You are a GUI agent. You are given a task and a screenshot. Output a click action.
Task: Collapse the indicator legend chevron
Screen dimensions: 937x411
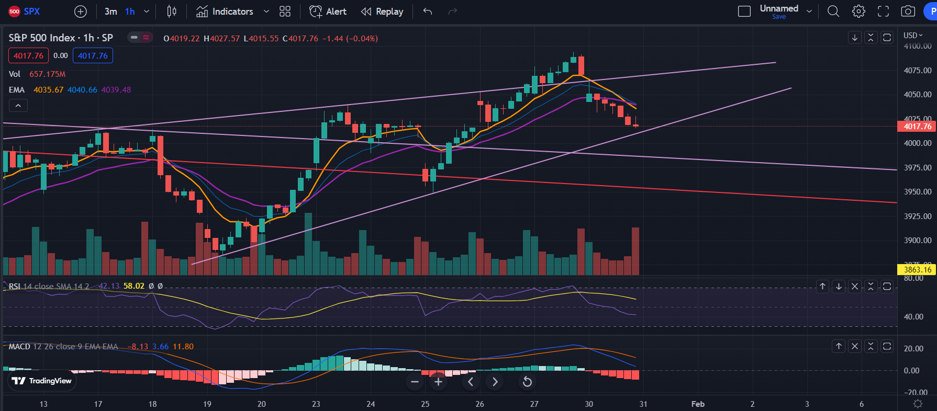tap(18, 106)
